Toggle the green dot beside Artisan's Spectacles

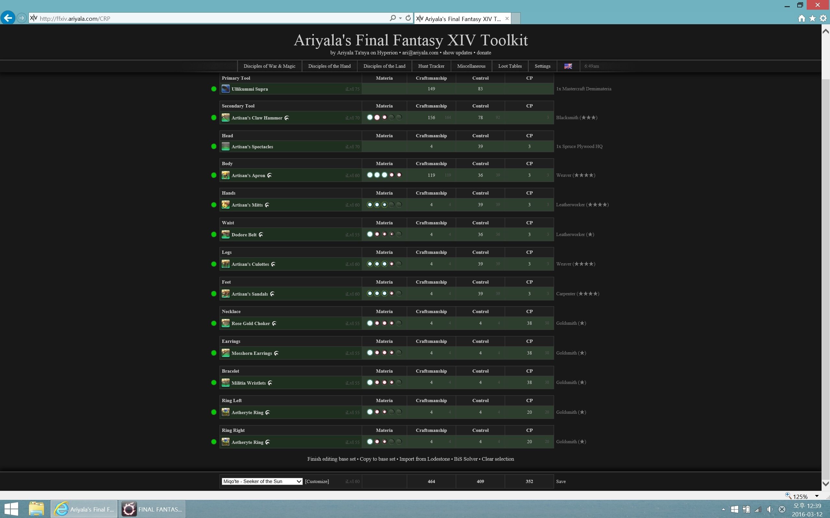(x=214, y=146)
